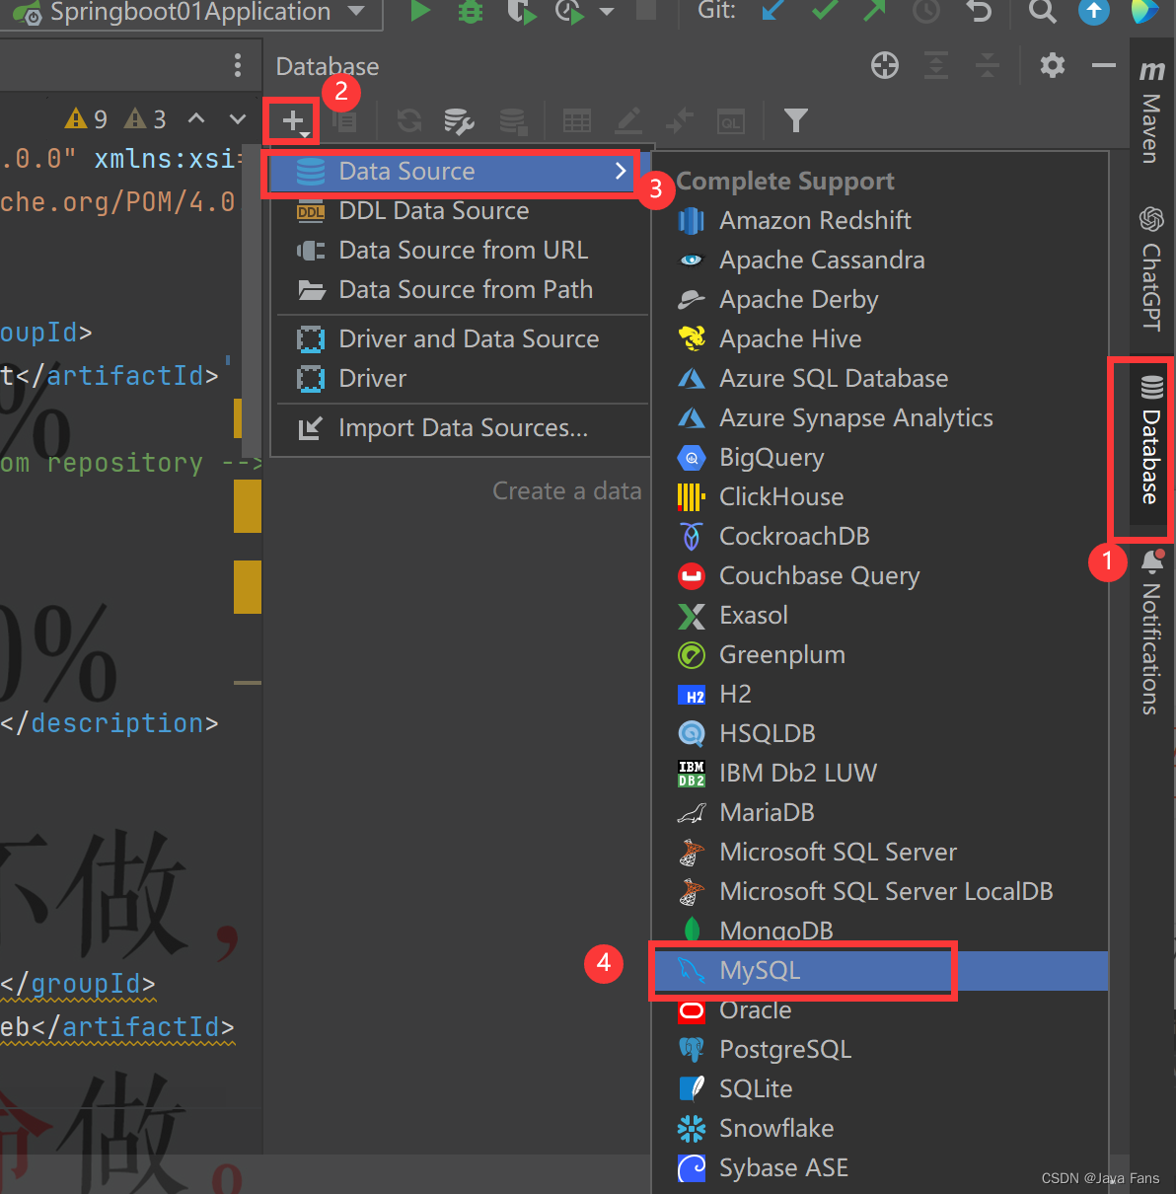Run the application with the green play icon

[420, 12]
